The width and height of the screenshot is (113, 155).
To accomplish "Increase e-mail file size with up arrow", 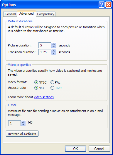I will pyautogui.click(x=23, y=122).
